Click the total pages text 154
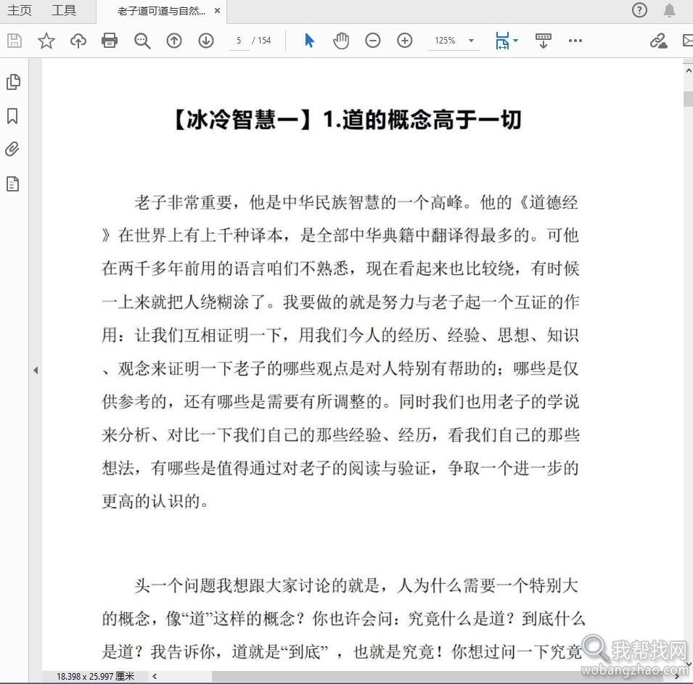This screenshot has height=684, width=693. [264, 41]
